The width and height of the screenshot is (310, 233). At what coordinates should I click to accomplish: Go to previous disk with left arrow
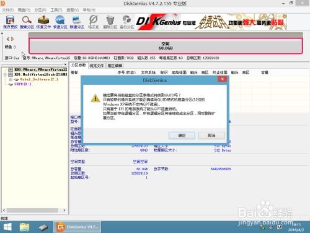point(8,39)
